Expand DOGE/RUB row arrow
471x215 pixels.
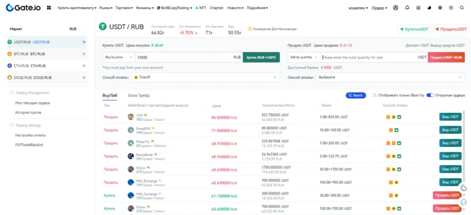tap(84, 78)
